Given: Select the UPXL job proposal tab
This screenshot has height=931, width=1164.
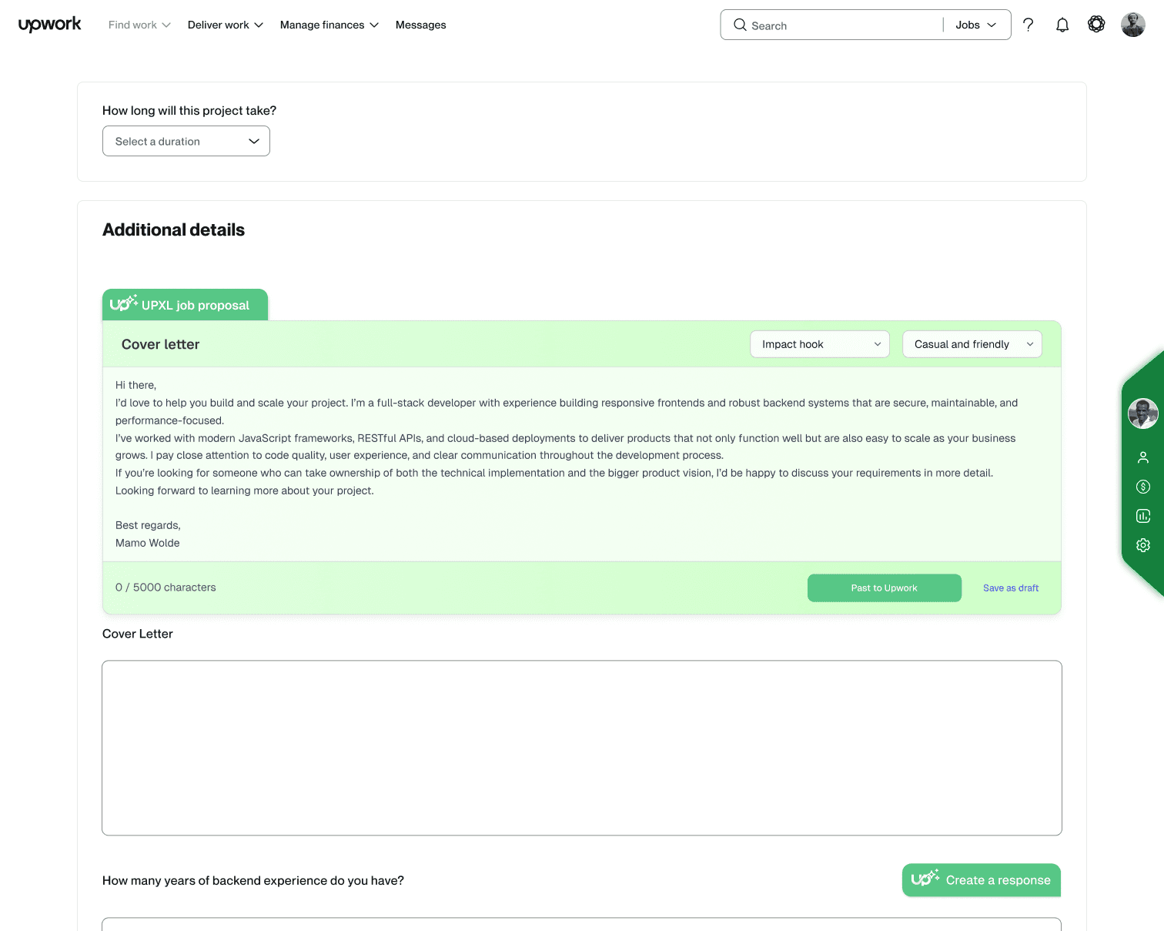Looking at the screenshot, I should [185, 305].
